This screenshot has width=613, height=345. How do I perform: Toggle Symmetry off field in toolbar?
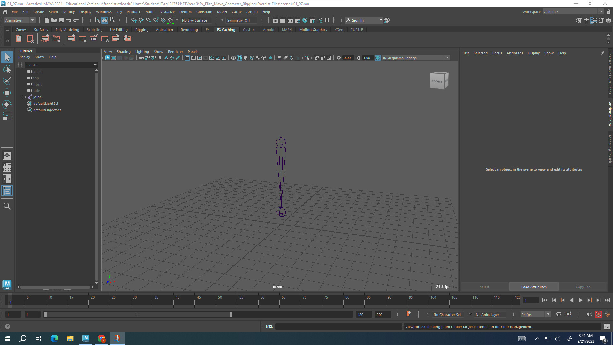(x=242, y=20)
